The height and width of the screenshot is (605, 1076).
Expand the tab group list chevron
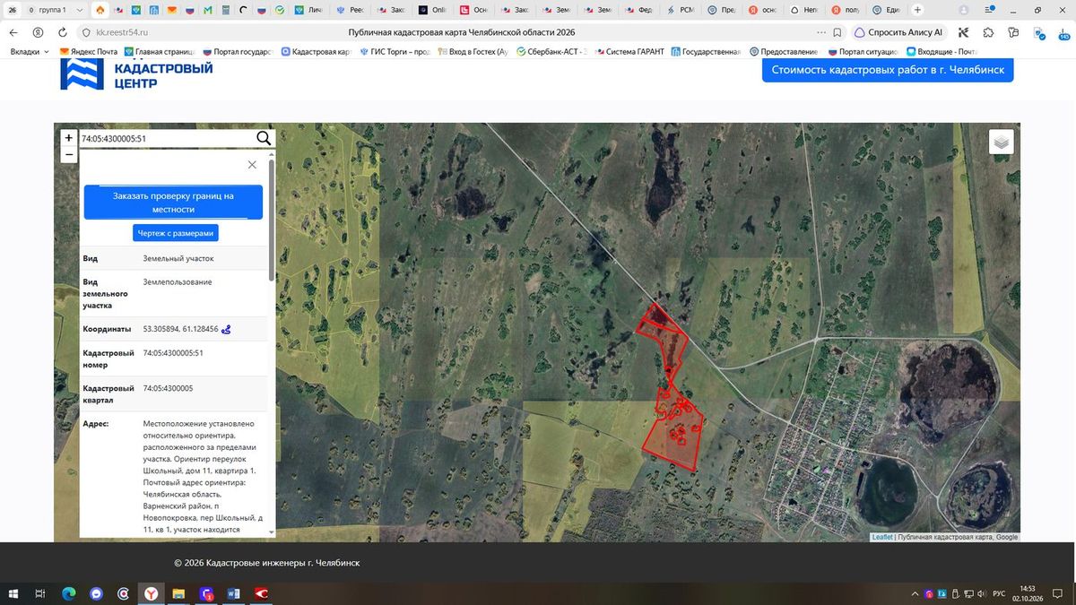point(80,10)
